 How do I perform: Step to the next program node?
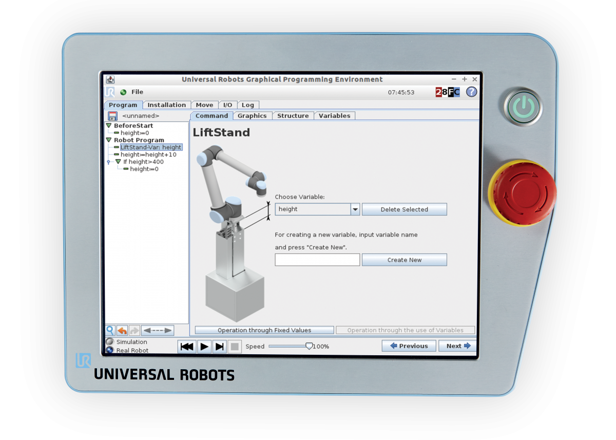[x=220, y=347]
